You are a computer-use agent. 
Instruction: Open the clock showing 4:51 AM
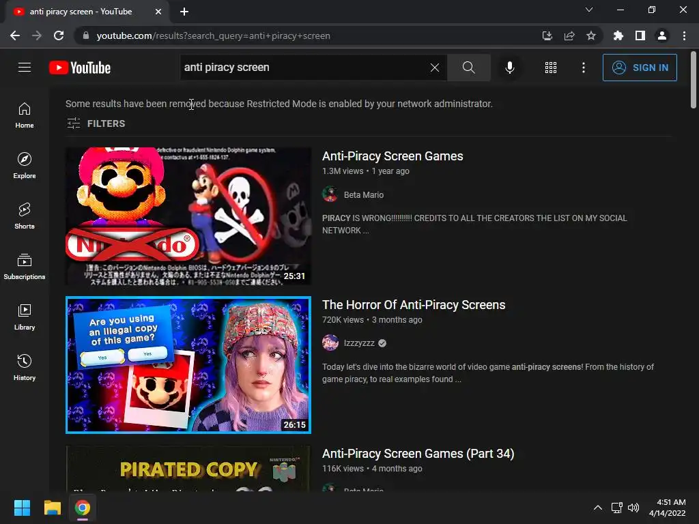click(x=668, y=508)
